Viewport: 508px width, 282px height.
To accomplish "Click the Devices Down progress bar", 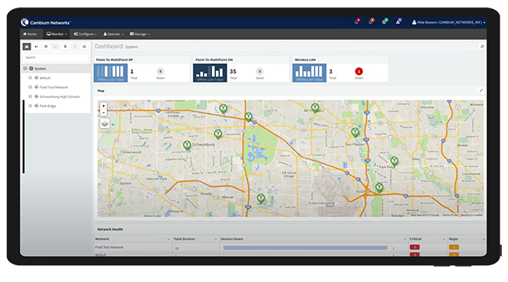I will [x=305, y=248].
